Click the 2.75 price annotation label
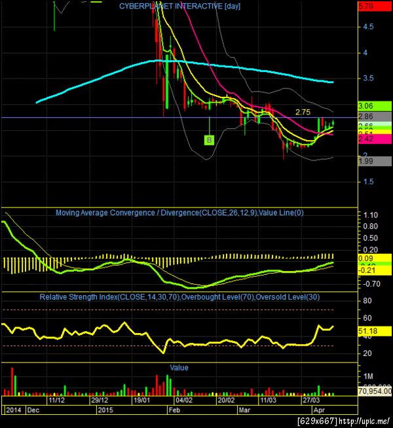The height and width of the screenshot is (428, 393). [x=303, y=112]
